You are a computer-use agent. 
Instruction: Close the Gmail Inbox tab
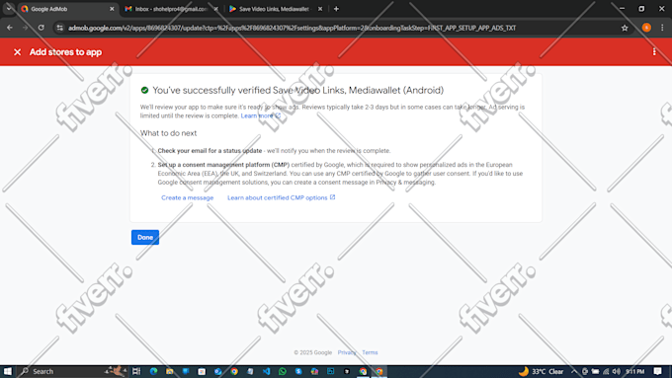coord(215,9)
